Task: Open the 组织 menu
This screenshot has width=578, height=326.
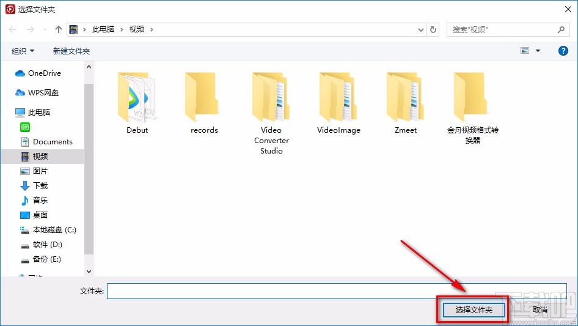Action: click(23, 51)
